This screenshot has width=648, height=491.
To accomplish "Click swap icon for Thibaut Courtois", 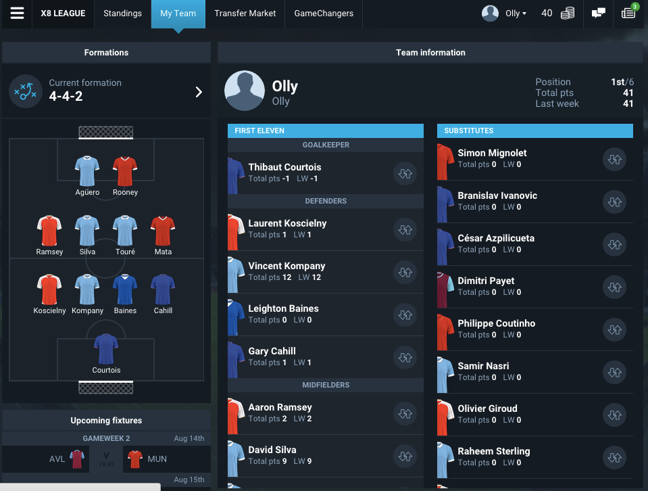I will (x=405, y=173).
